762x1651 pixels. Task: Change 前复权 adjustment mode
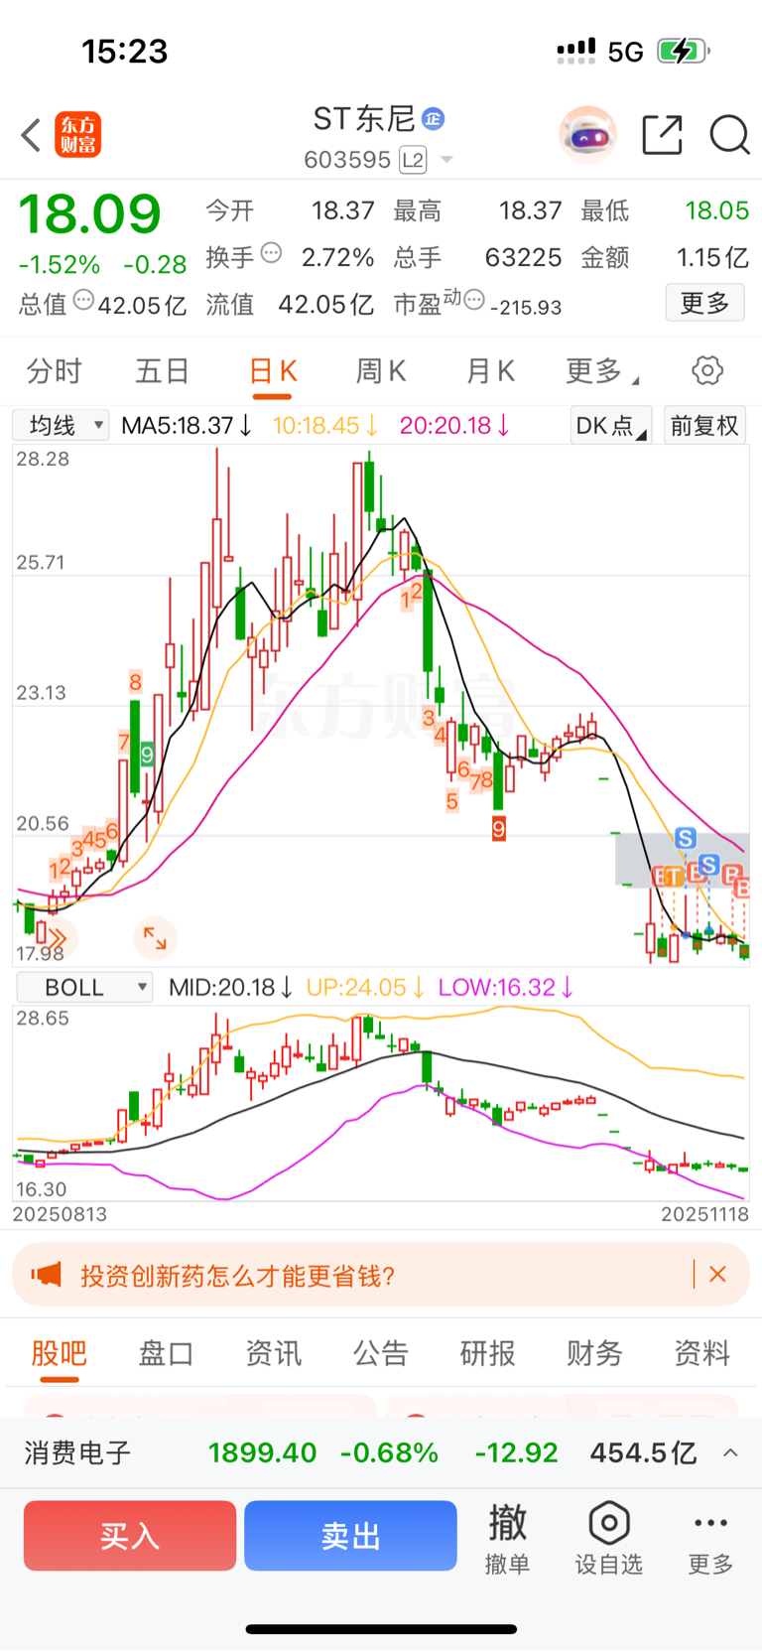pyautogui.click(x=704, y=426)
